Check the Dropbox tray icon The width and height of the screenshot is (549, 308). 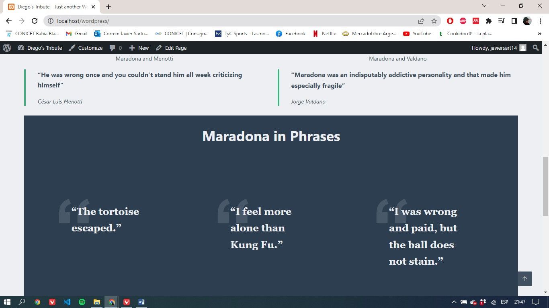coord(483,302)
